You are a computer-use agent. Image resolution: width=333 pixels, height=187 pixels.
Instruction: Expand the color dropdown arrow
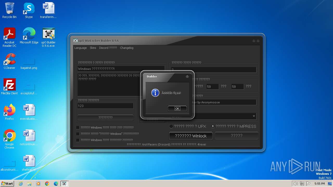(254, 116)
